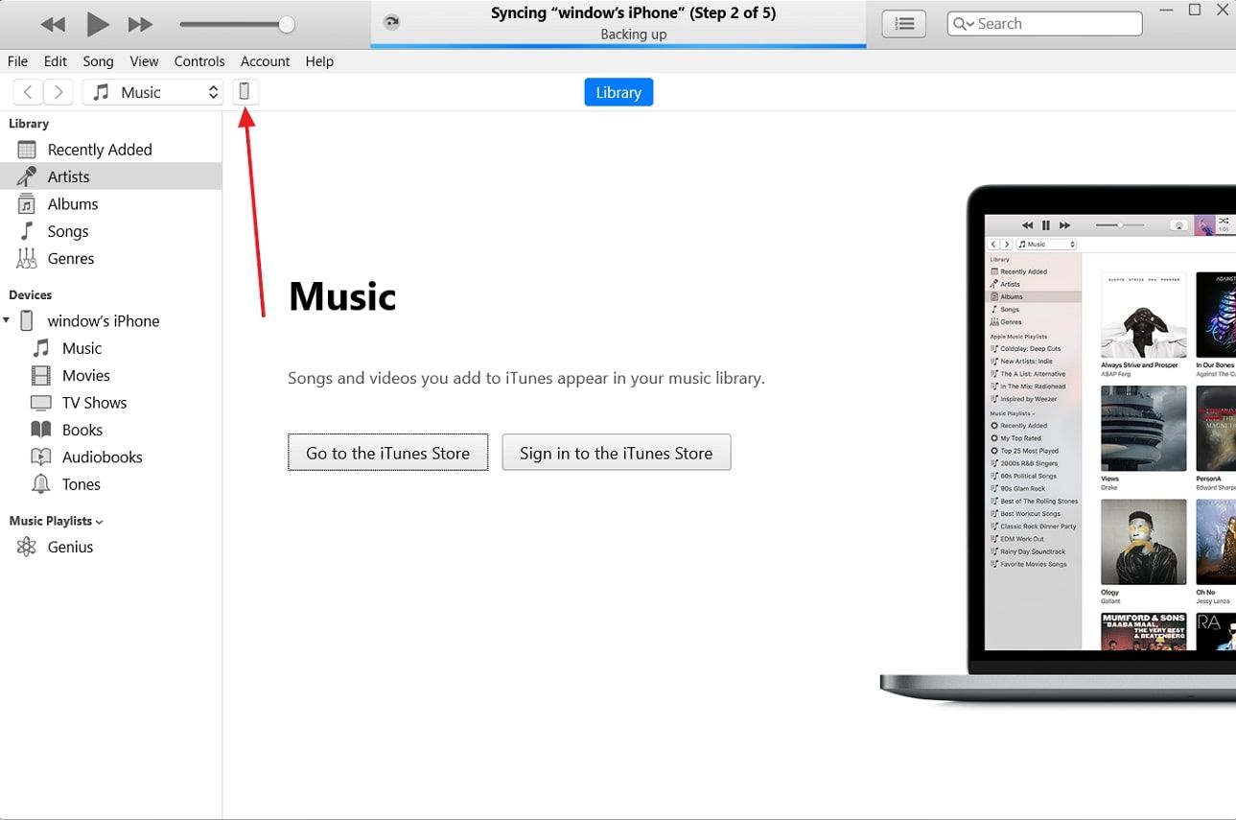
Task: Open the Controls menu
Action: tap(199, 61)
